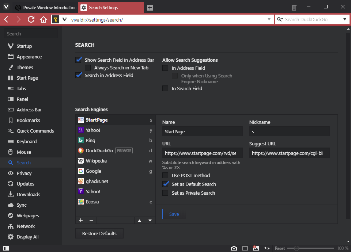Select the Wikipedia search engine

tap(116, 161)
